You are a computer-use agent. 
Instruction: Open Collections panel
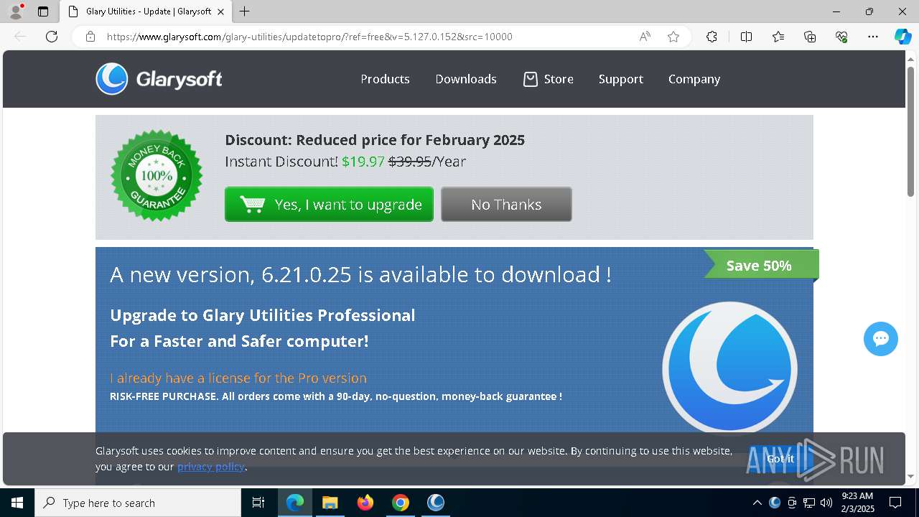point(810,37)
